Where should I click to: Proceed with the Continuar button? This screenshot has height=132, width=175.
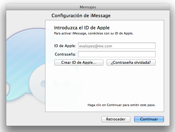point(149,119)
